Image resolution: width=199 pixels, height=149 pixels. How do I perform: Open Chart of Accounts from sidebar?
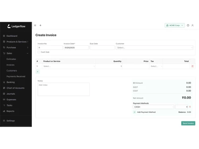[16, 88]
